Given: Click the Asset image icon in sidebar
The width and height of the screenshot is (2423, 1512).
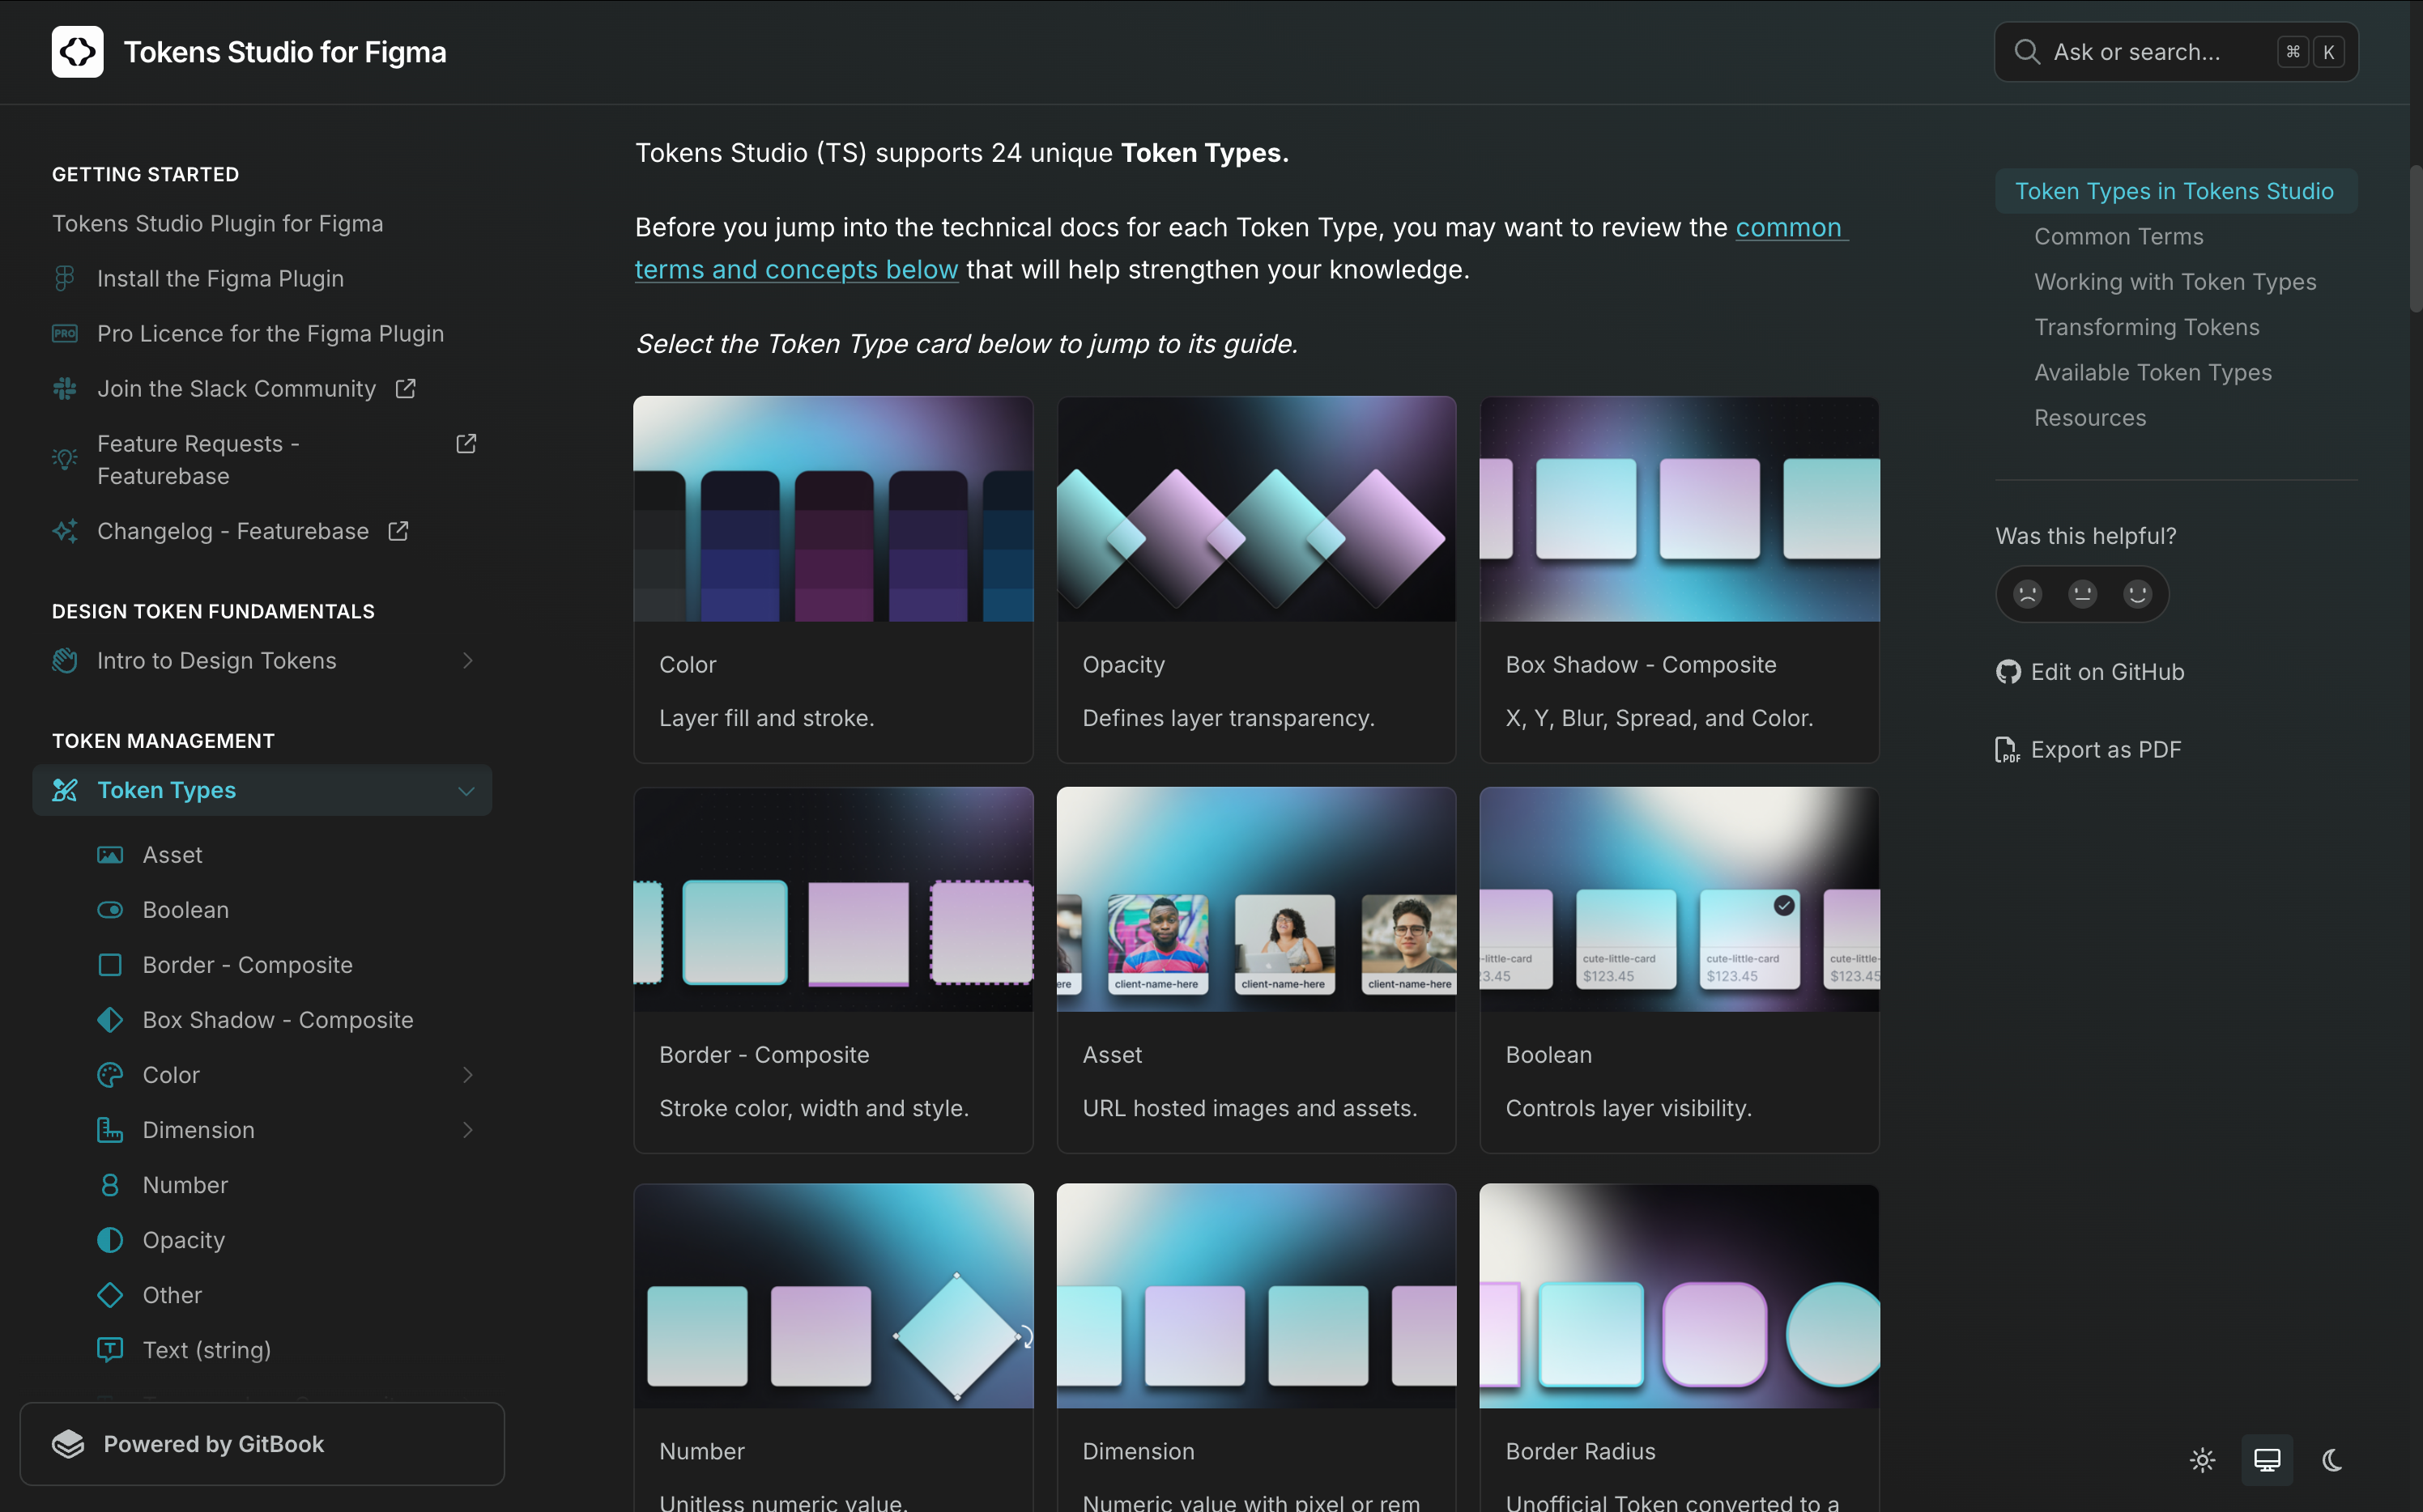Looking at the screenshot, I should tap(110, 855).
